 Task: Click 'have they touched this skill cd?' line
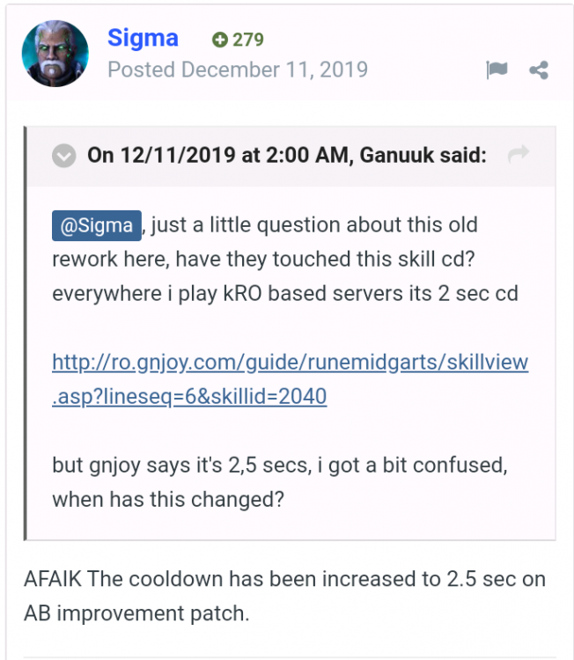pos(325,259)
